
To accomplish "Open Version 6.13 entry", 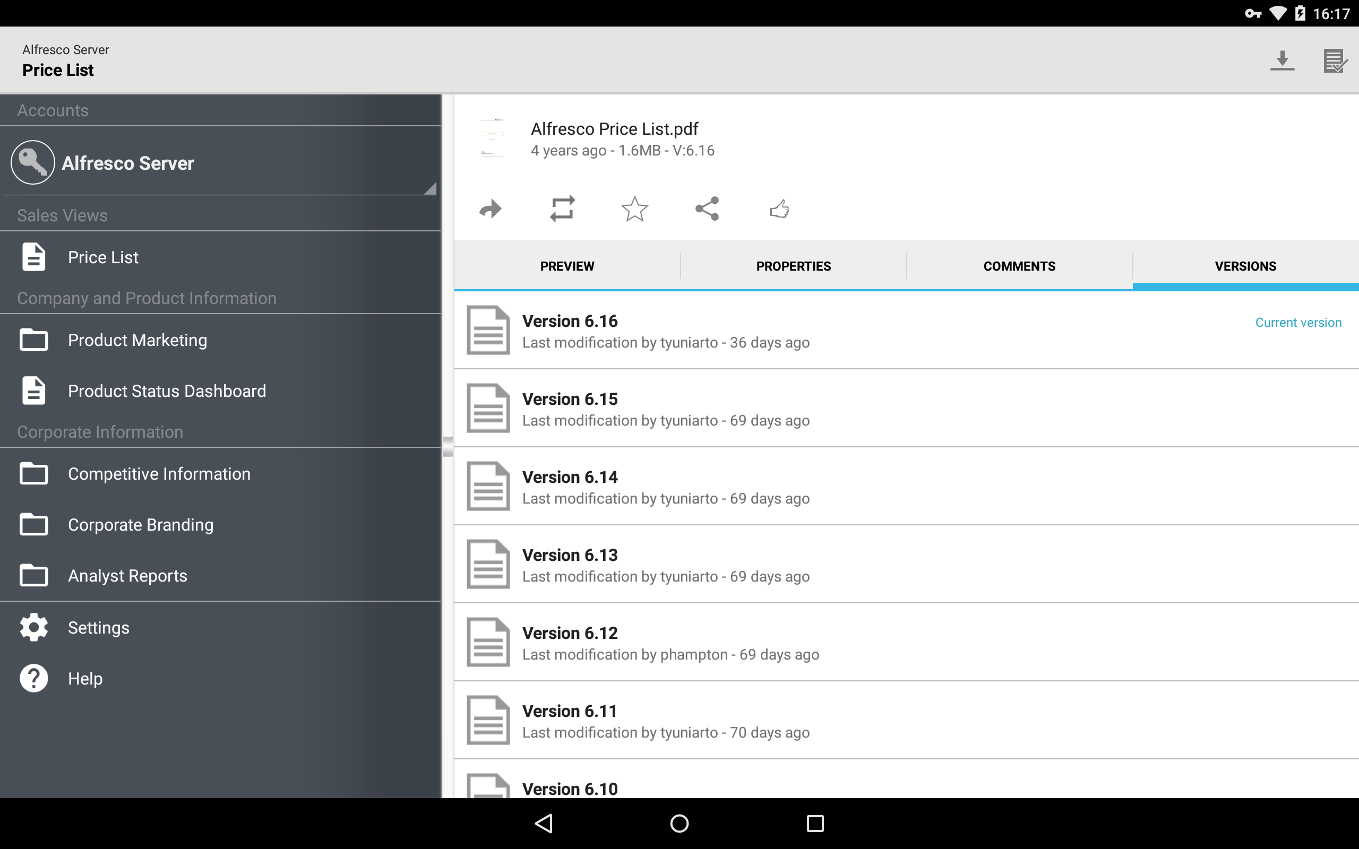I will click(x=906, y=564).
